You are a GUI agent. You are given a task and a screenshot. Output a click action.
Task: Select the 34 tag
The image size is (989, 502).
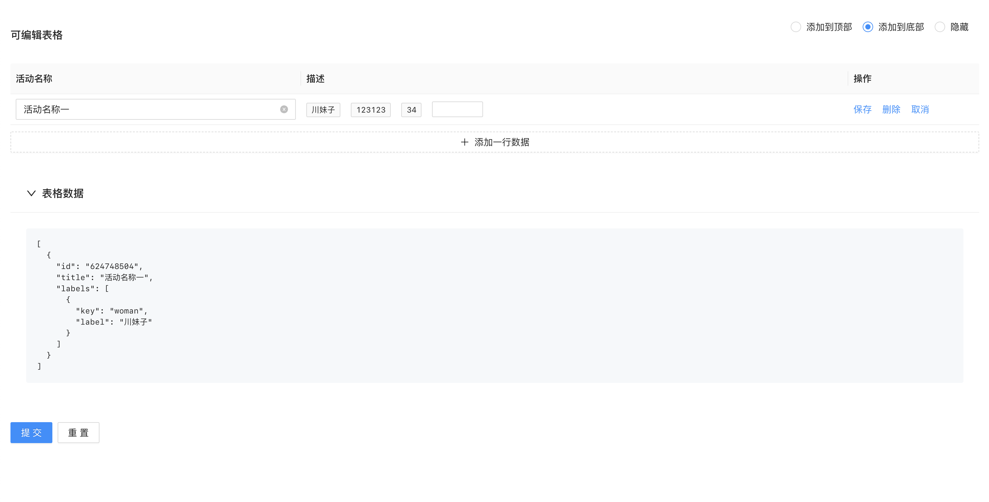[x=411, y=110]
